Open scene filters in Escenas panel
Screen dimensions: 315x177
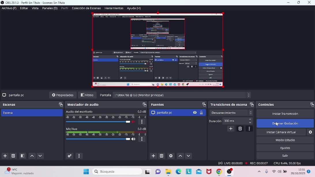click(x=22, y=156)
